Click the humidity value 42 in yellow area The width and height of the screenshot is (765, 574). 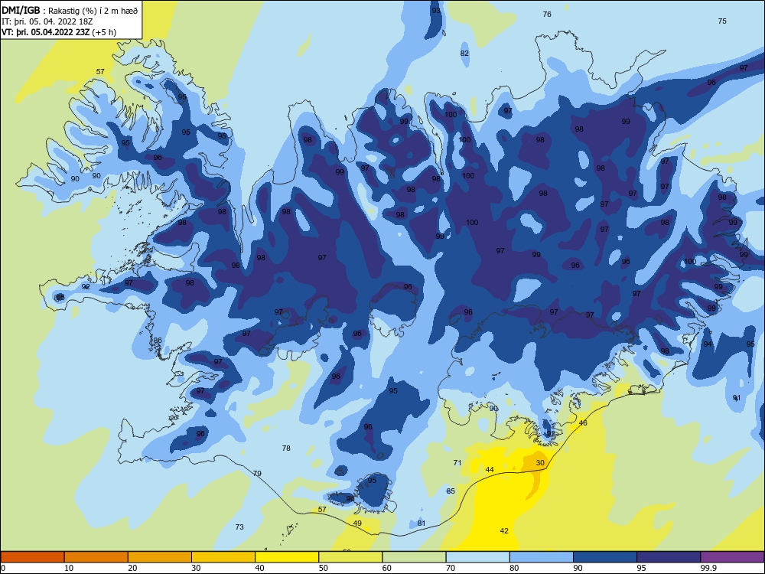[x=504, y=530]
